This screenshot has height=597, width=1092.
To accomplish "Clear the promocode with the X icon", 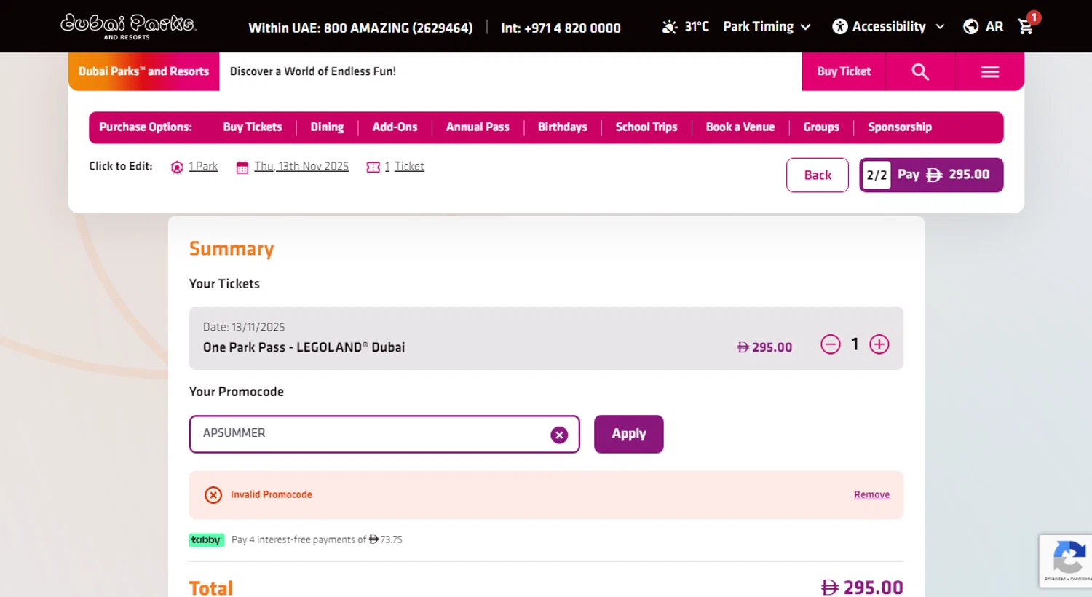I will tap(559, 435).
